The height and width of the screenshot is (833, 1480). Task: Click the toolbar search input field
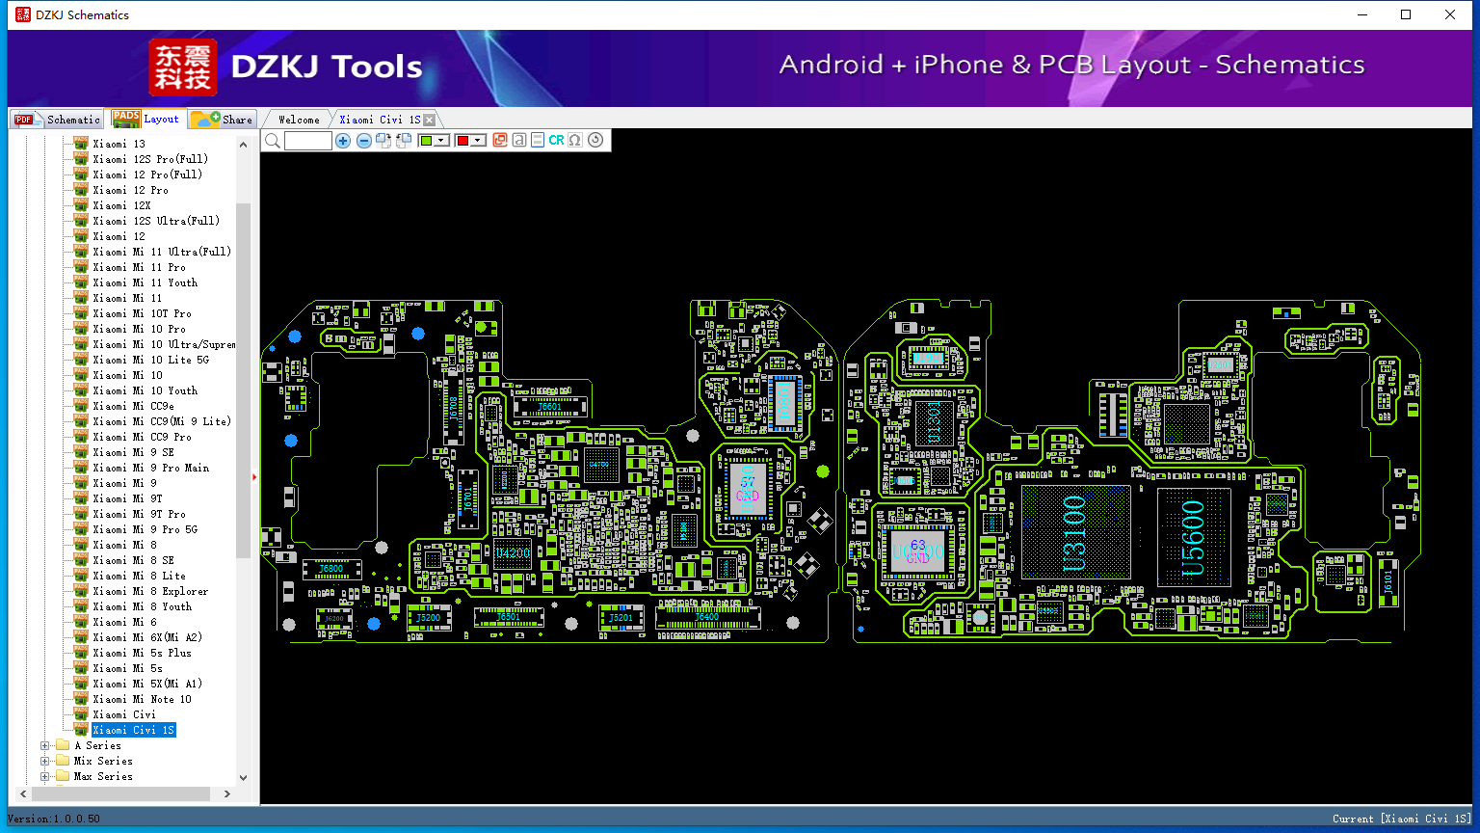point(308,141)
